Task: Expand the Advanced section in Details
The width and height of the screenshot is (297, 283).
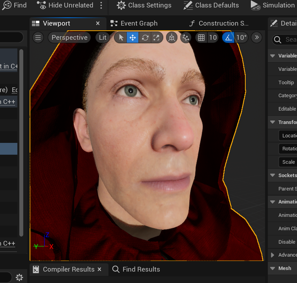Action: [x=273, y=255]
